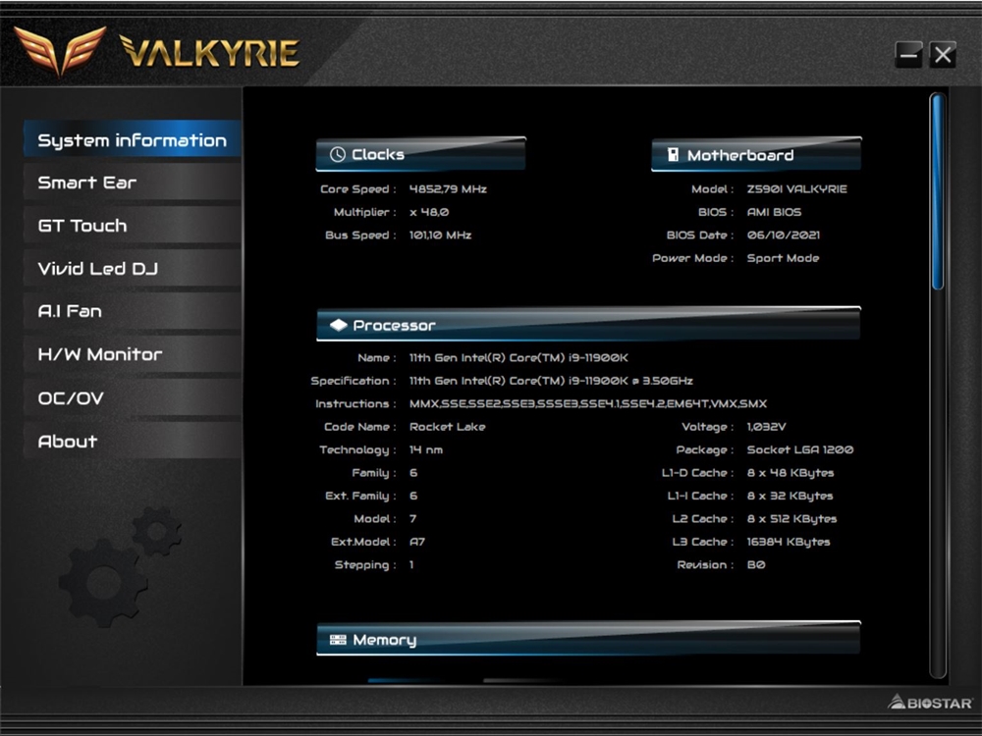The height and width of the screenshot is (736, 982).
Task: Click the core speed value 4852,79 MHz
Action: pos(448,189)
